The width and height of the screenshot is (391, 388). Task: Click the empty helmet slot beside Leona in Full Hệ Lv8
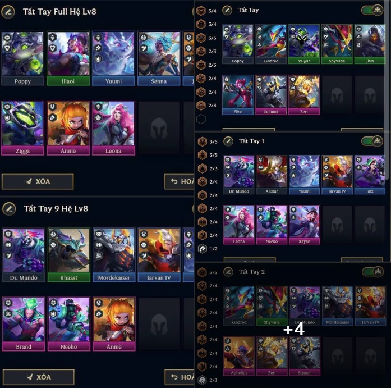coord(159,128)
